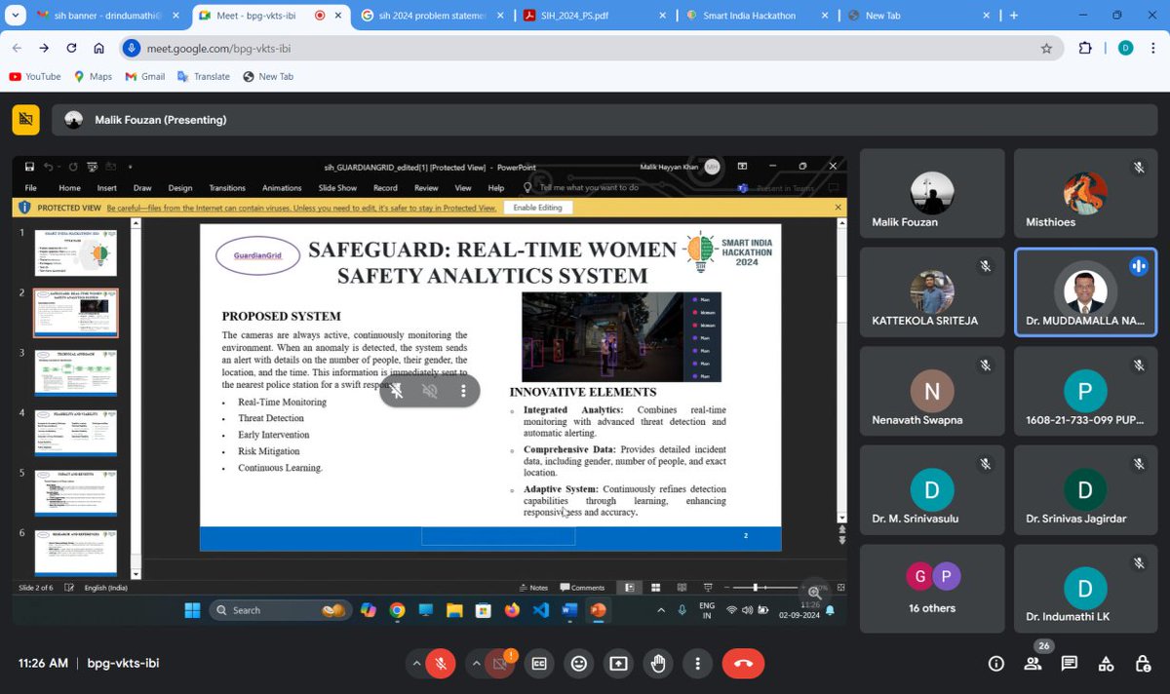Click the Meet address bar URL
Screen dimensions: 1170x694
[219, 48]
